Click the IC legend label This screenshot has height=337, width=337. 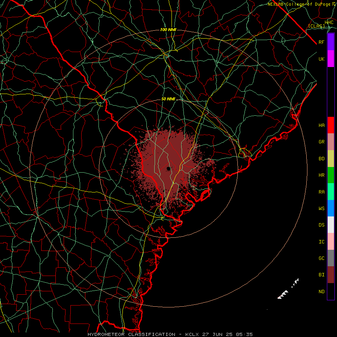click(321, 242)
